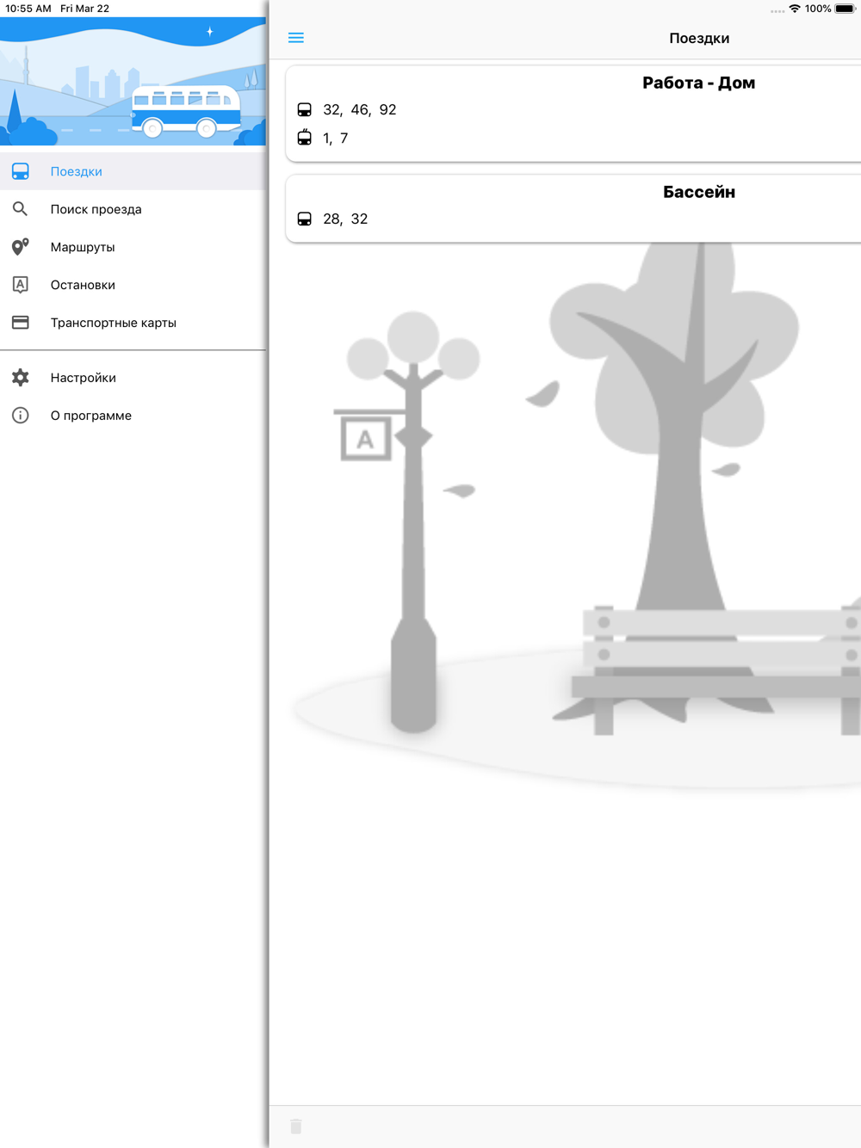Go to Маршруты section
Screen dimensions: 861x1148
click(133, 247)
